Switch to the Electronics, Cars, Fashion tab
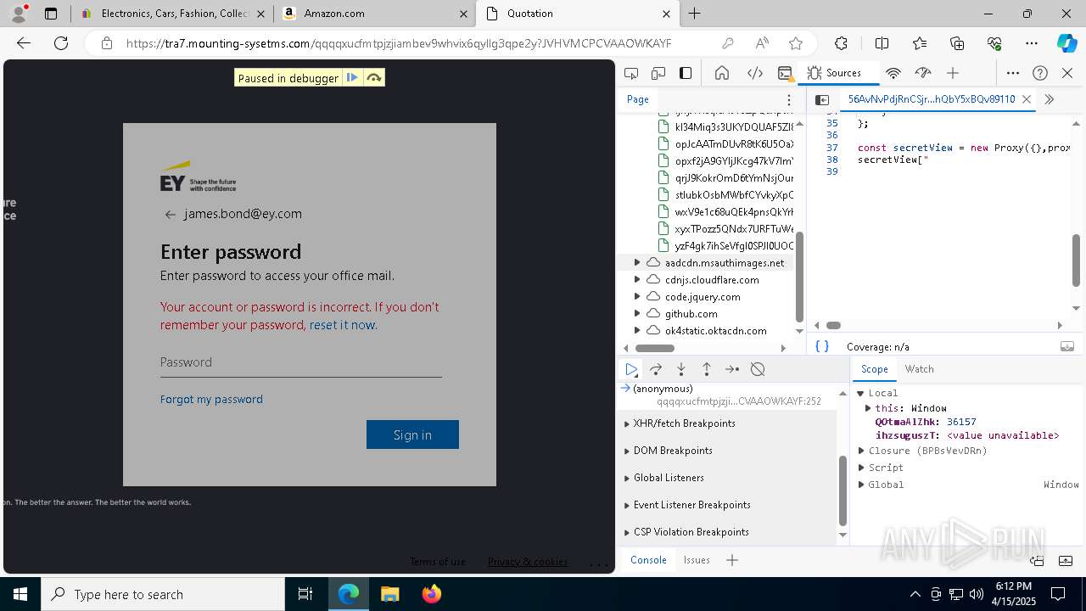The width and height of the screenshot is (1086, 611). (172, 14)
